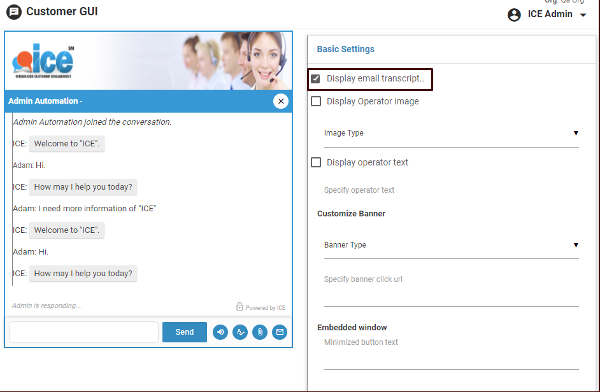The height and width of the screenshot is (392, 600).
Task: Click the Customer GUI chat bubble icon
Action: (x=13, y=12)
